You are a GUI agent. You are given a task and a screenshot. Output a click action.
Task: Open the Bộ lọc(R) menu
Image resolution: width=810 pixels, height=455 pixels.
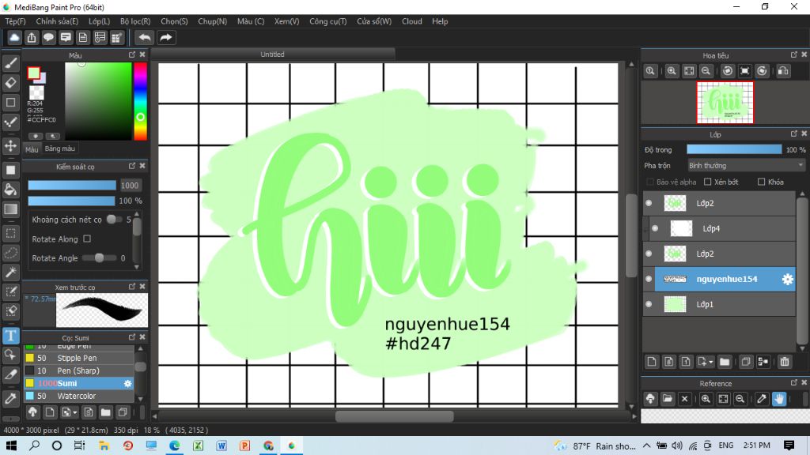[135, 21]
